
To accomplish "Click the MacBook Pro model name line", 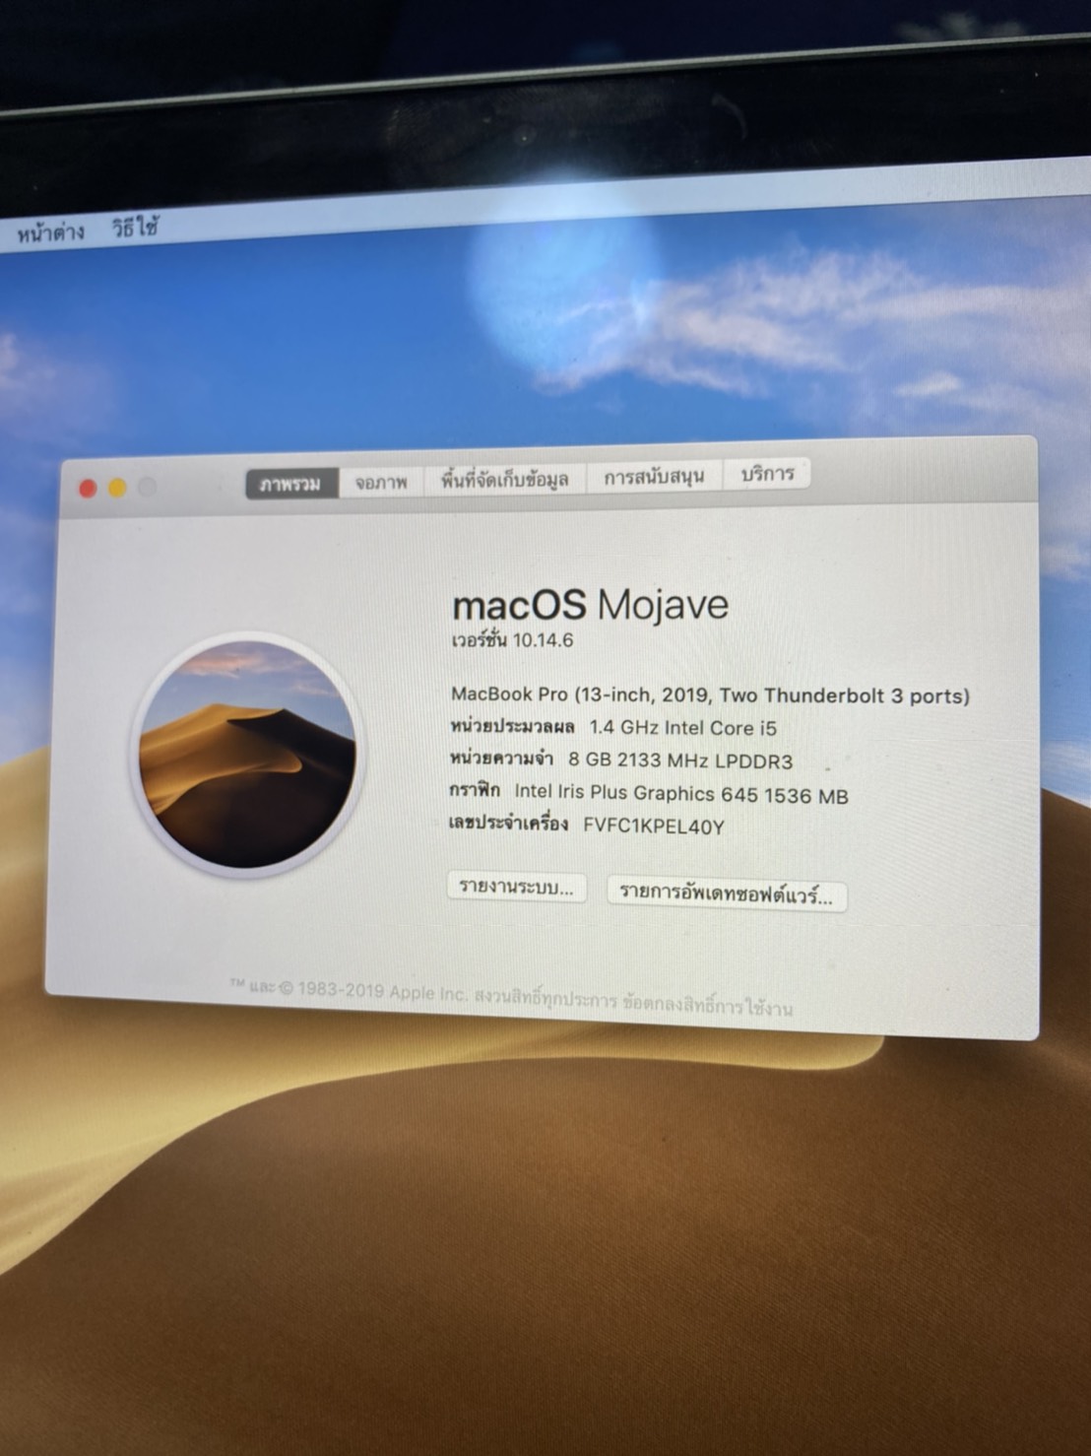I will coord(710,695).
